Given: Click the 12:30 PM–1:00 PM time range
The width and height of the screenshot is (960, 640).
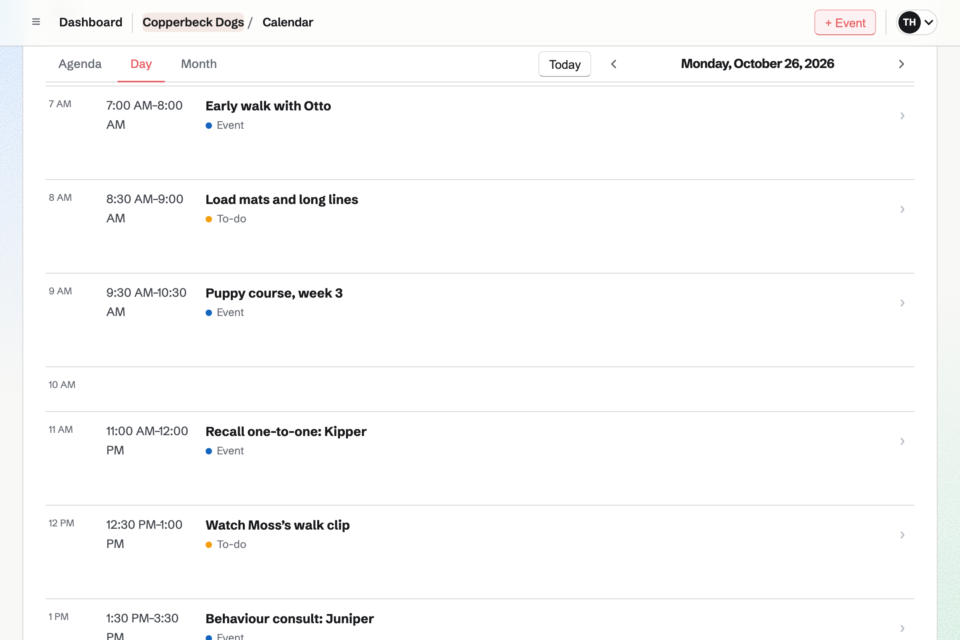Looking at the screenshot, I should [x=144, y=534].
